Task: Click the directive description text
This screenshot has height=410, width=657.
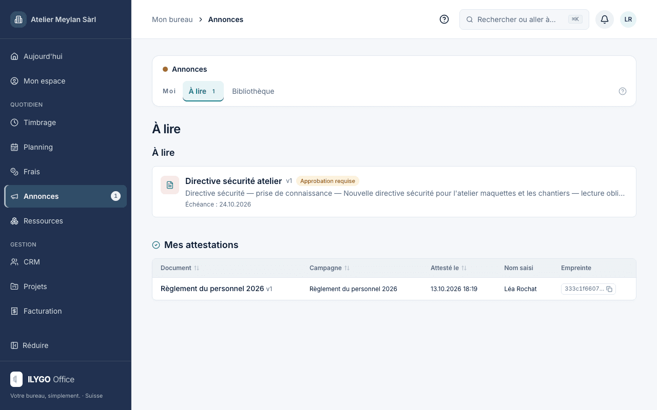Action: [405, 193]
